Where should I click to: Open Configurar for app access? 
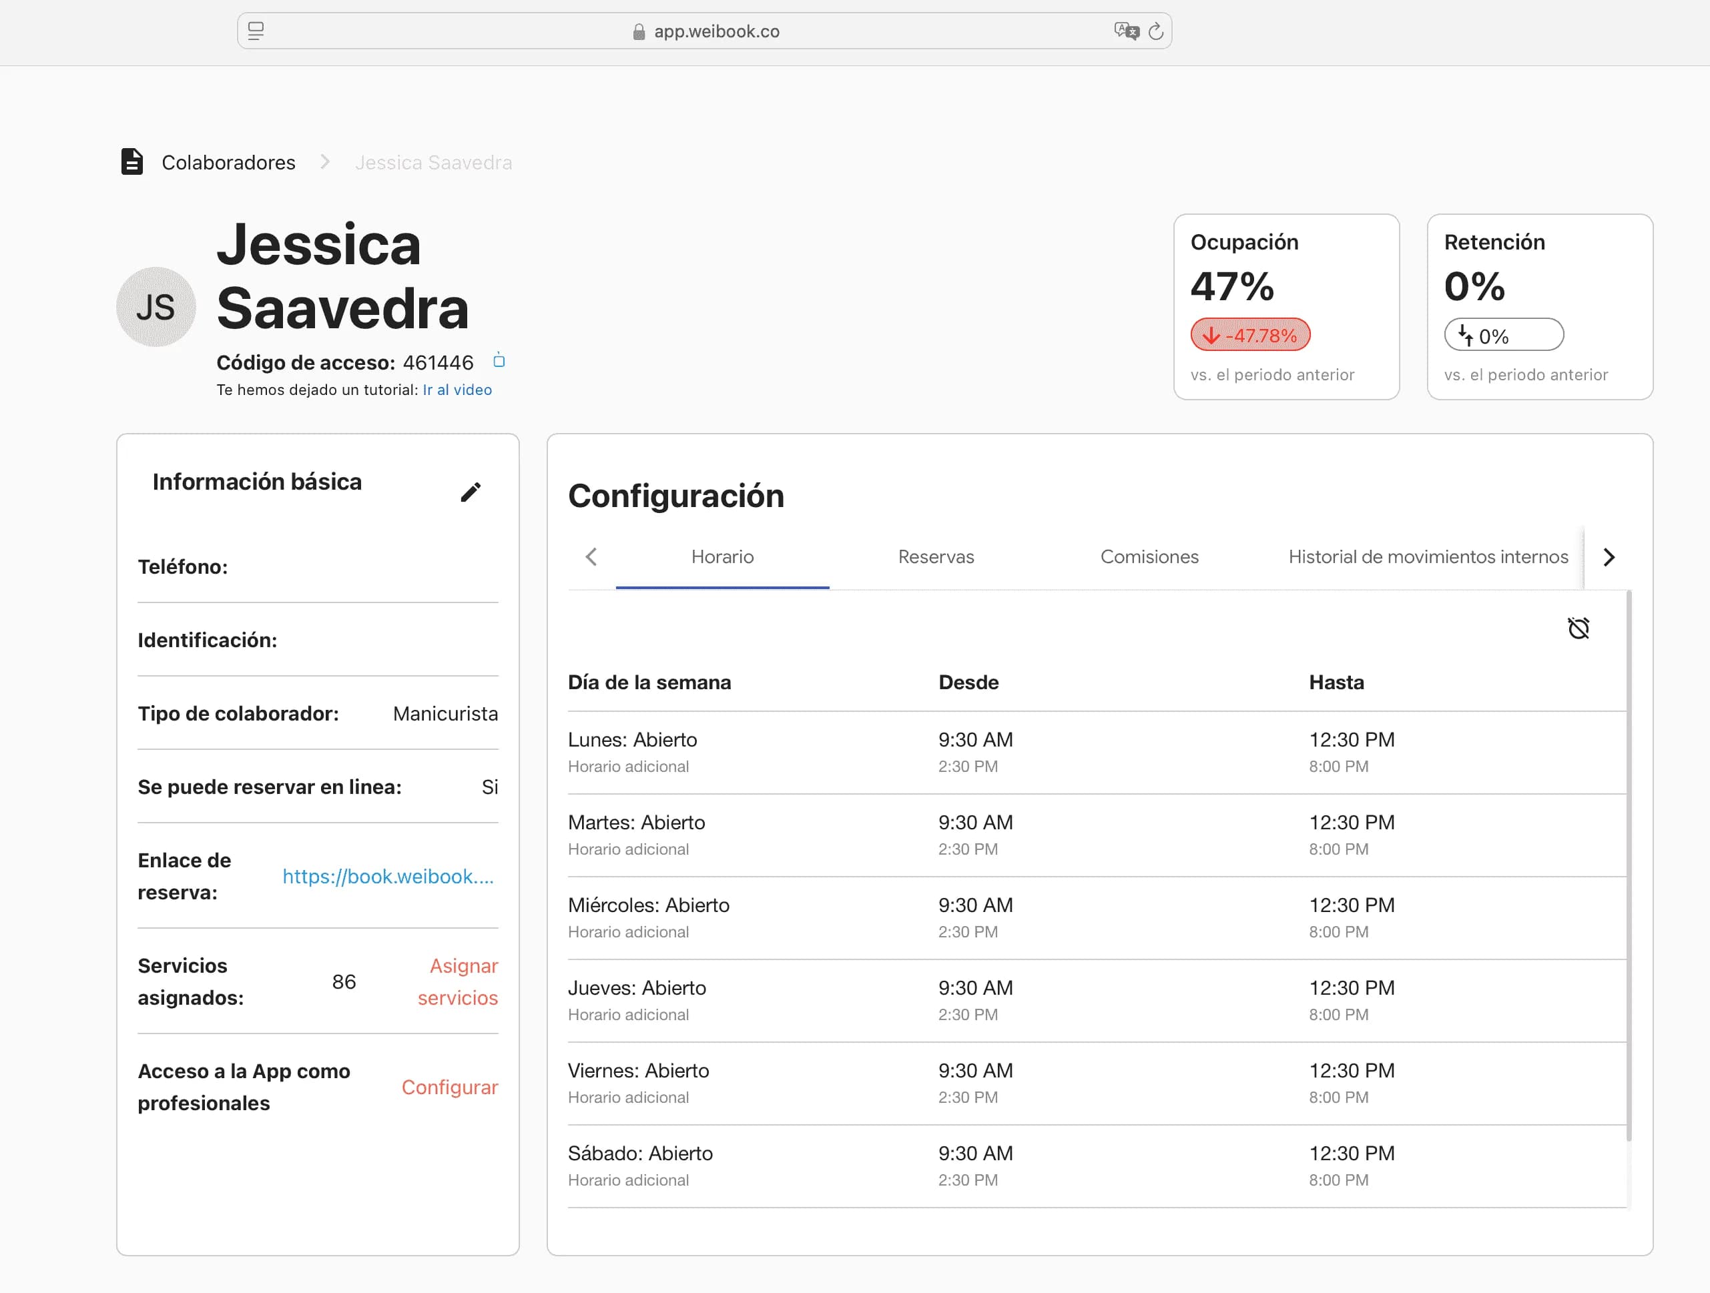pos(450,1087)
